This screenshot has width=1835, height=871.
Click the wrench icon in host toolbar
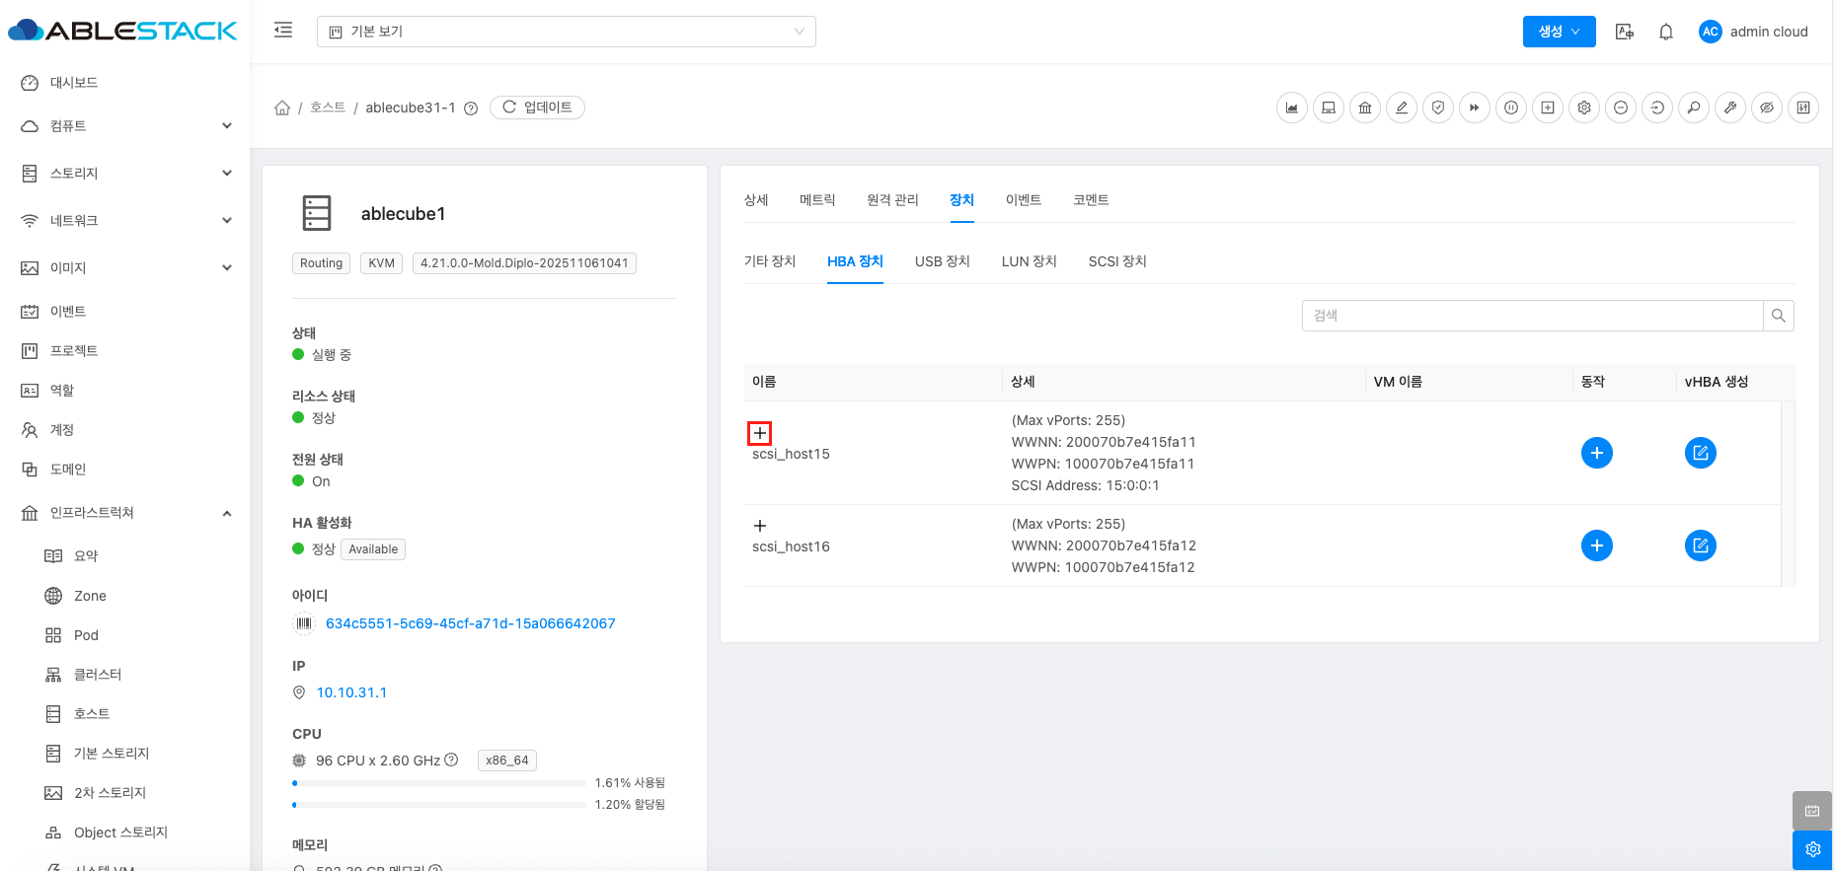[x=1730, y=108]
